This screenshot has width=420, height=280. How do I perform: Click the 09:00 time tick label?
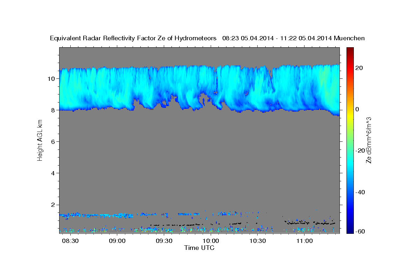click(117, 241)
